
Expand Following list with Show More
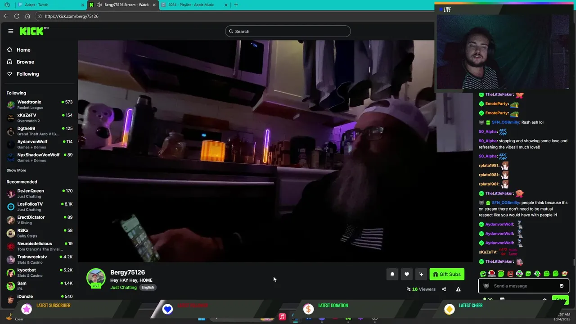[16, 171]
